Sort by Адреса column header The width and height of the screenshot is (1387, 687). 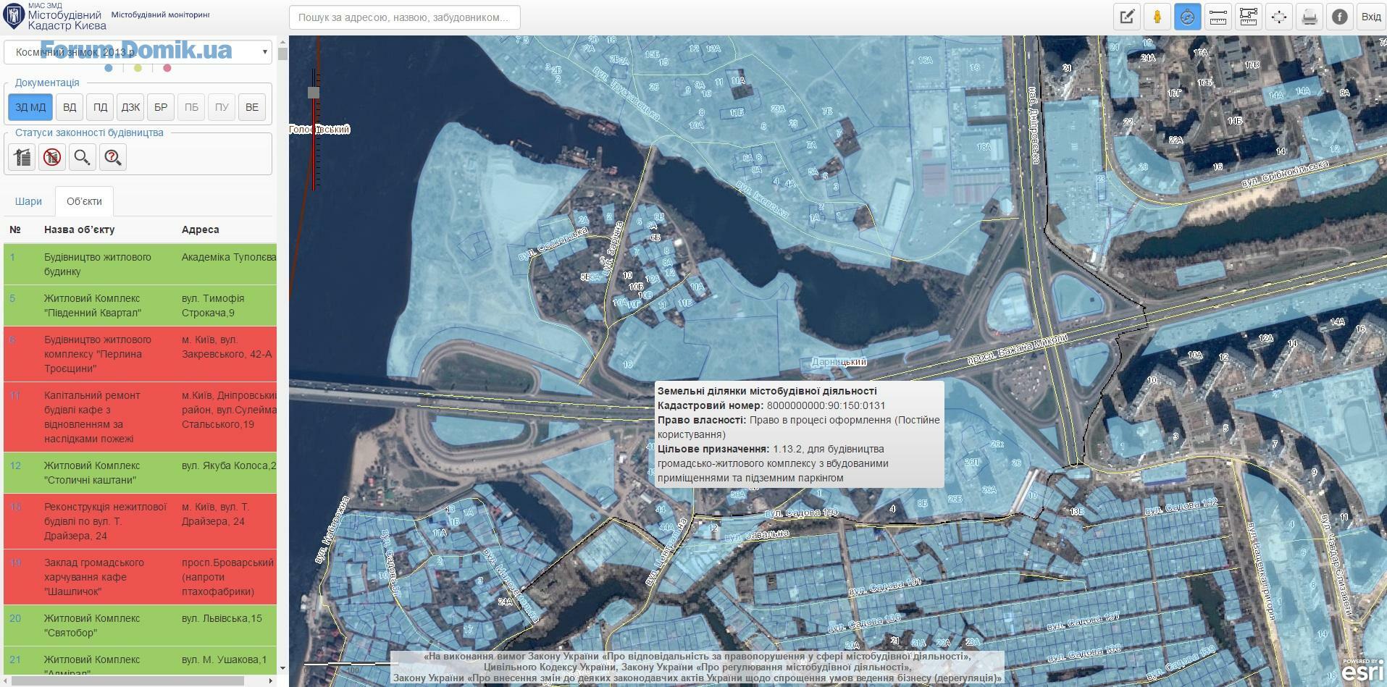point(200,229)
